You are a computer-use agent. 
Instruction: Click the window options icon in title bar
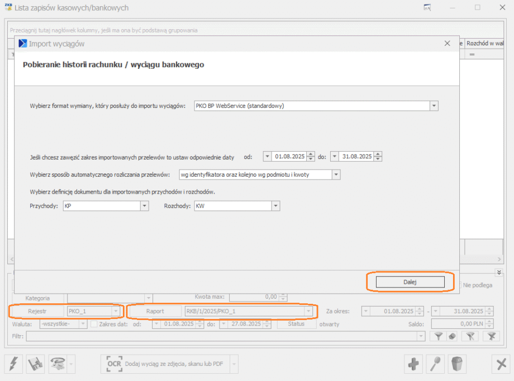click(427, 7)
